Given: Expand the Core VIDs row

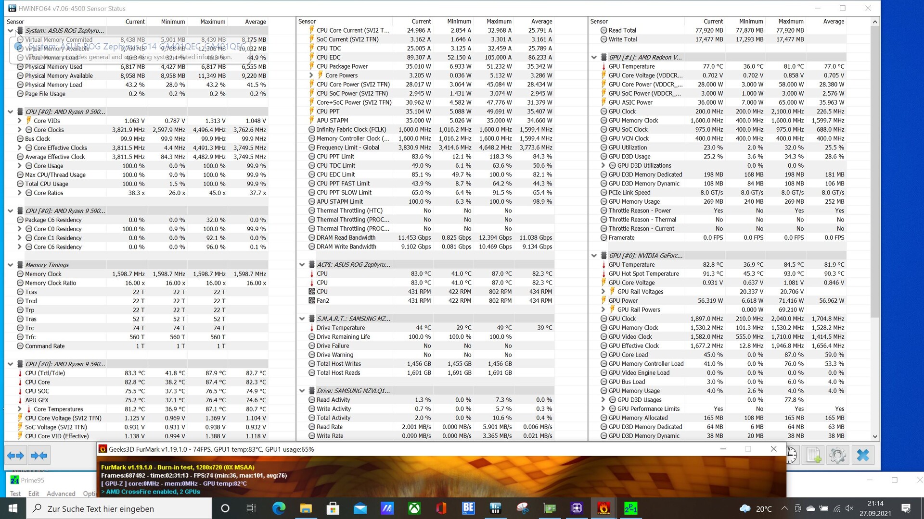Looking at the screenshot, I should tap(19, 121).
